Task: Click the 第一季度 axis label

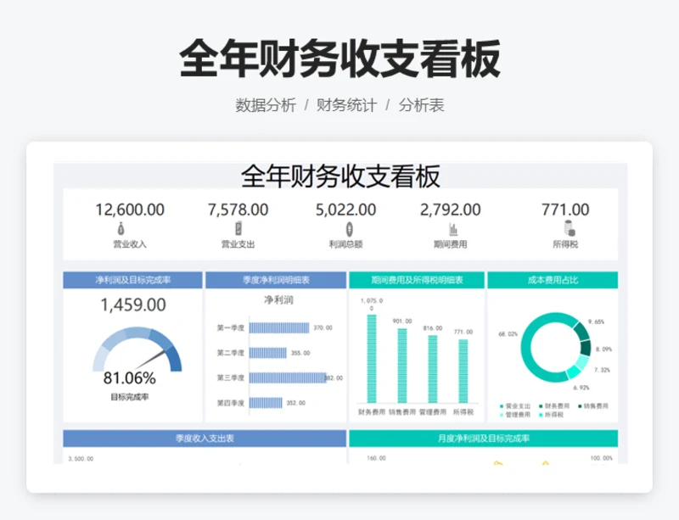Action: pos(230,327)
